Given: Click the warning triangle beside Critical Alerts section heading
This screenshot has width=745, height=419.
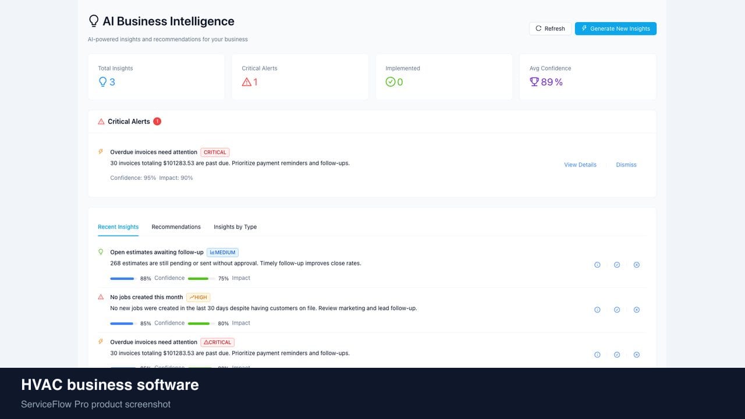Looking at the screenshot, I should point(101,122).
